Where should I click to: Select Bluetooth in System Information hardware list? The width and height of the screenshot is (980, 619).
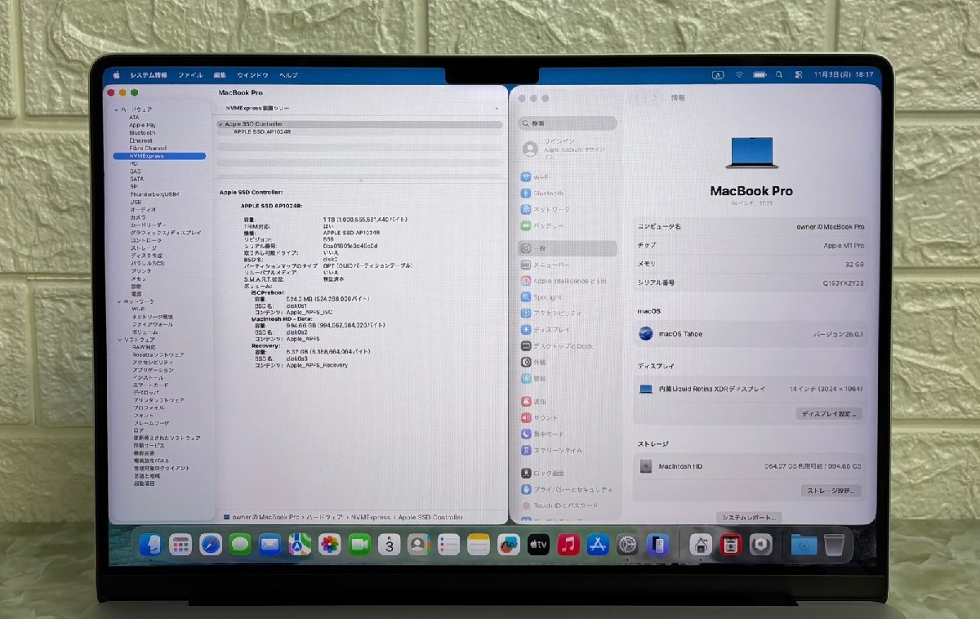(x=142, y=132)
